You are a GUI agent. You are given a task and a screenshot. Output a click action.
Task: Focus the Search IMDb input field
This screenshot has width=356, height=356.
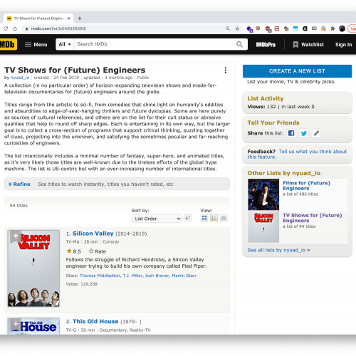(155, 44)
